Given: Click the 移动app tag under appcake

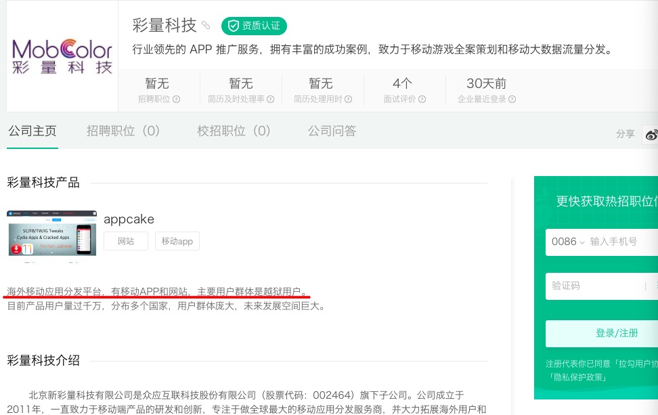Looking at the screenshot, I should [x=177, y=241].
